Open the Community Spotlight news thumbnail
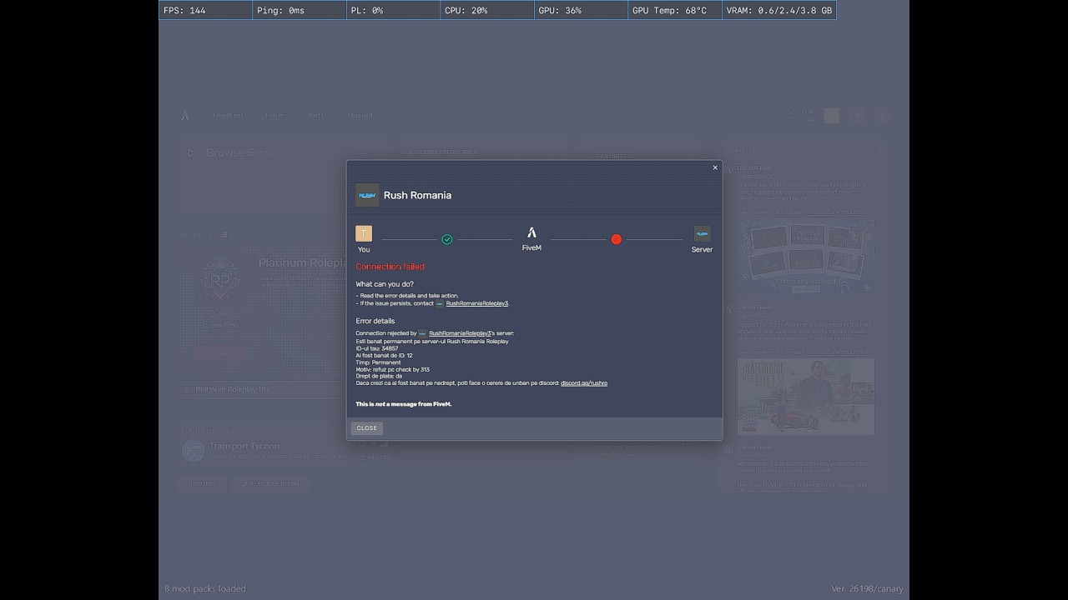This screenshot has width=1068, height=600. (x=805, y=256)
